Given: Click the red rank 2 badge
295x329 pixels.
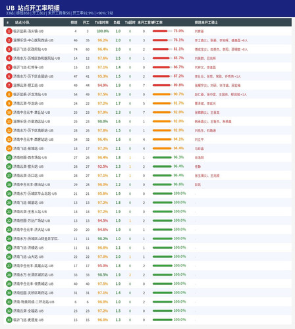Looking at the screenshot, I should (x=9, y=40).
